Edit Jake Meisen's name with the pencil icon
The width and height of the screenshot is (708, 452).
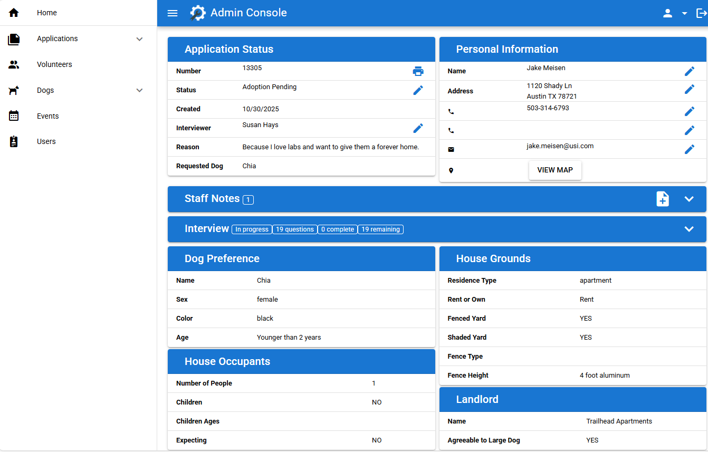click(x=690, y=71)
